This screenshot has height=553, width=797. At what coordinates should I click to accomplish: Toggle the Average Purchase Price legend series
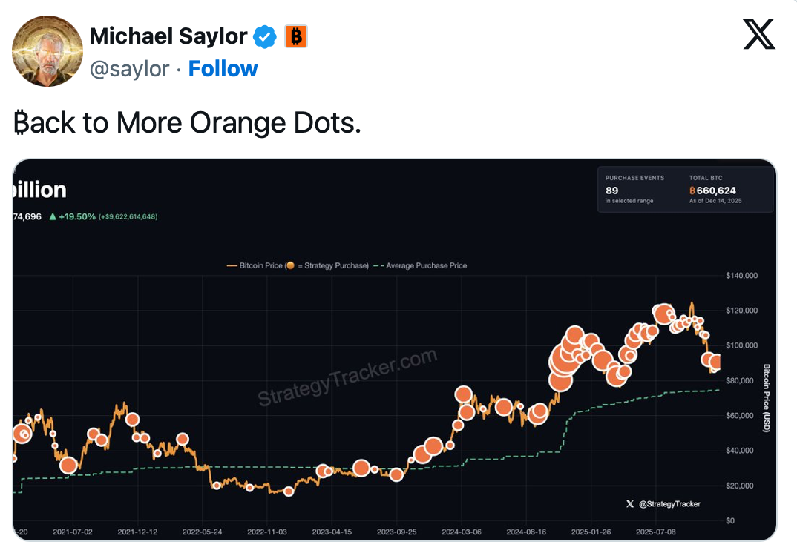click(424, 265)
